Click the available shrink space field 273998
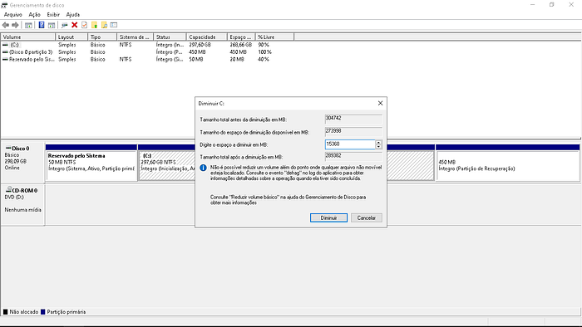 353,132
